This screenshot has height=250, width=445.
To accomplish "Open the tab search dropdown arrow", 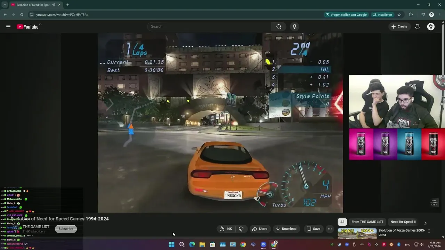I will point(5,5).
